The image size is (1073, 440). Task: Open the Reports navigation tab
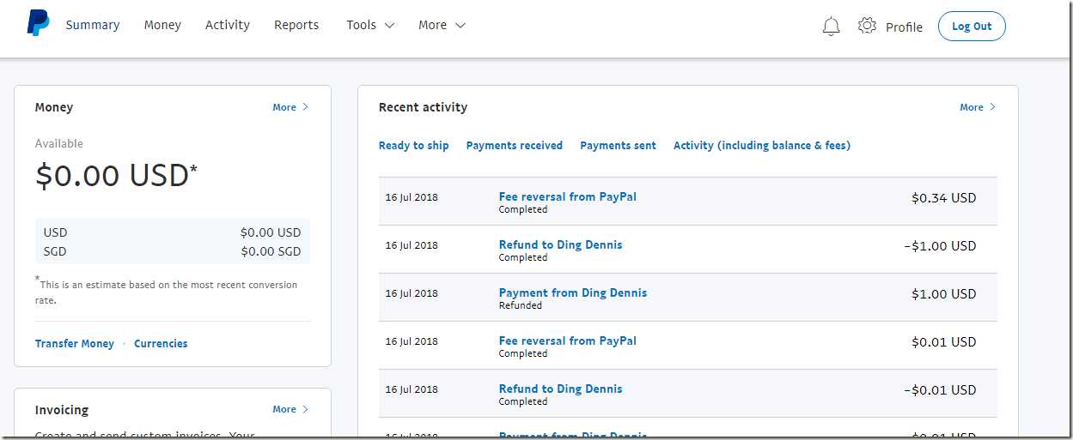[x=296, y=25]
